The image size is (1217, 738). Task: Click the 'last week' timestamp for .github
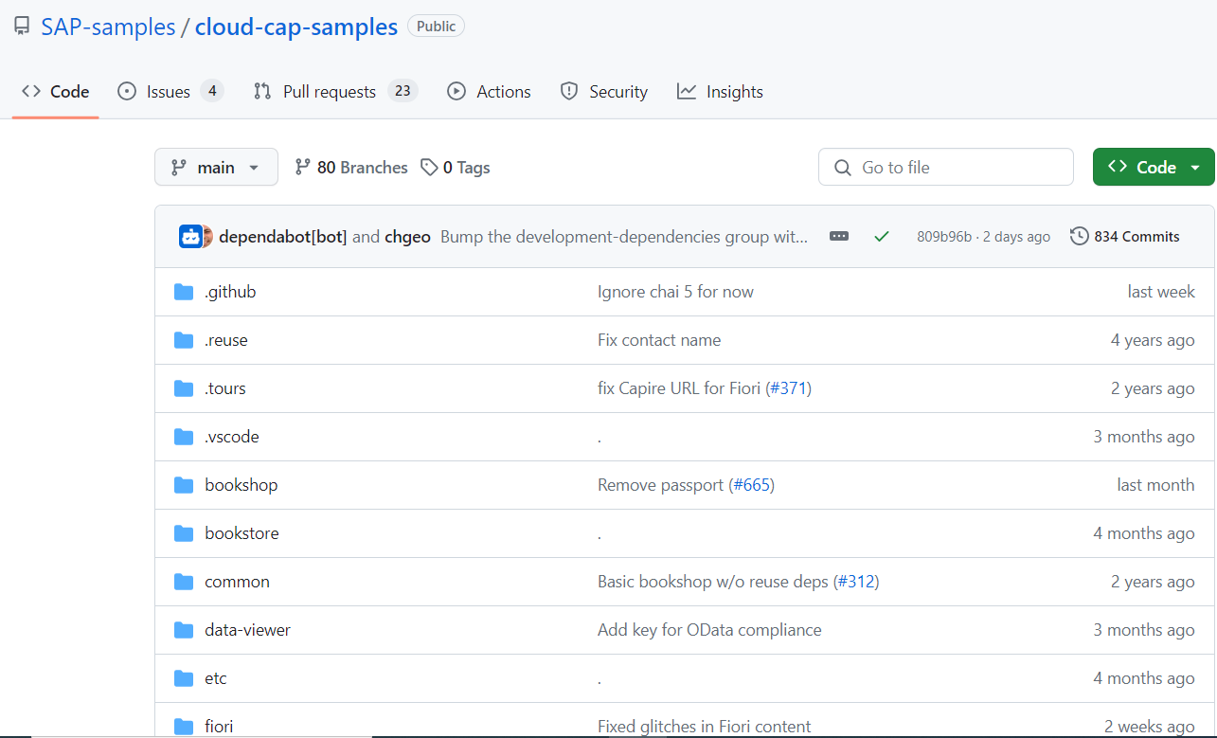[1161, 292]
